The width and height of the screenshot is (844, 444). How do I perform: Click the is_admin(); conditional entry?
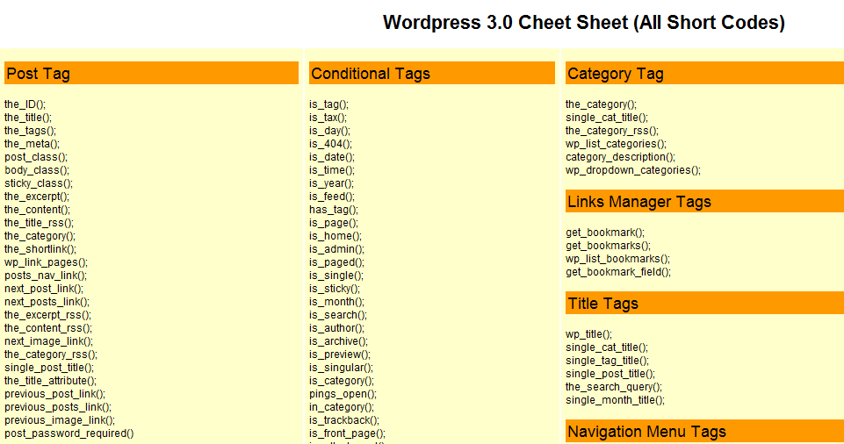click(x=337, y=249)
